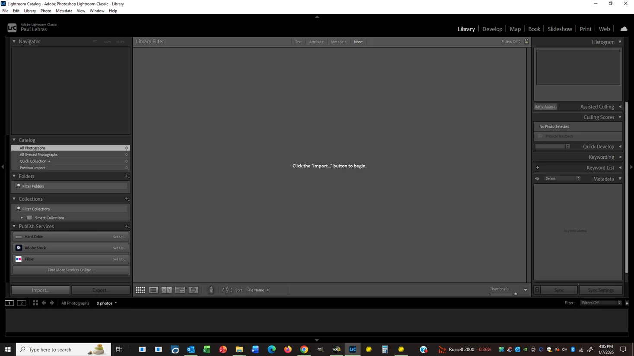Open Survey view icon
The width and height of the screenshot is (634, 356).
pos(180,290)
